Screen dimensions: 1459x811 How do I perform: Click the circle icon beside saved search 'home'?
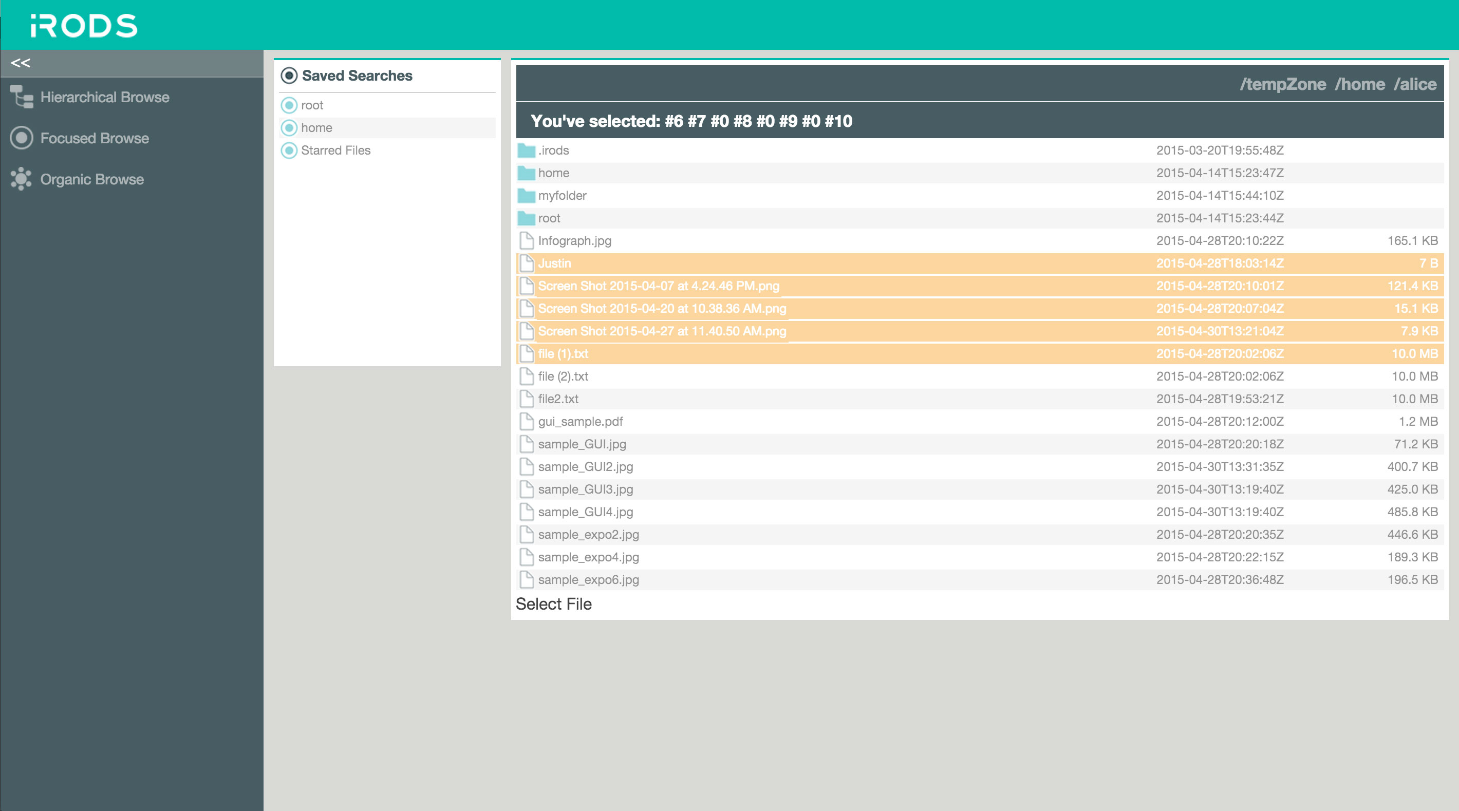click(x=289, y=128)
